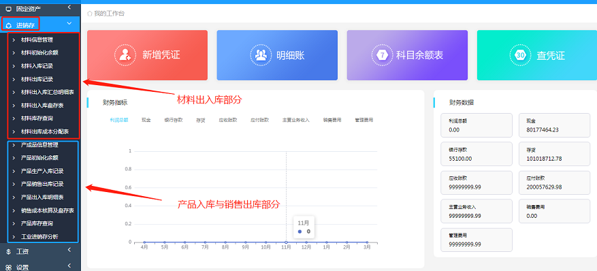
Task: Expand the 工资 menu chevron
Action: (69, 250)
